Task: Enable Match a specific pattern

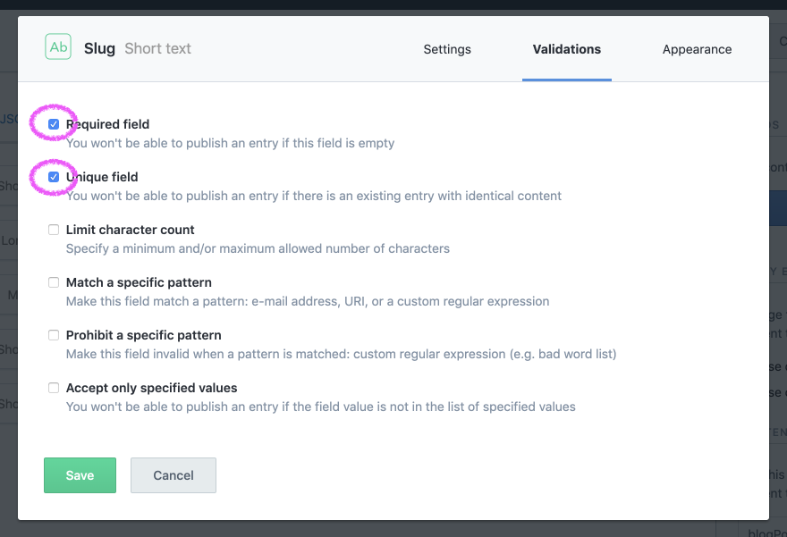Action: [53, 281]
